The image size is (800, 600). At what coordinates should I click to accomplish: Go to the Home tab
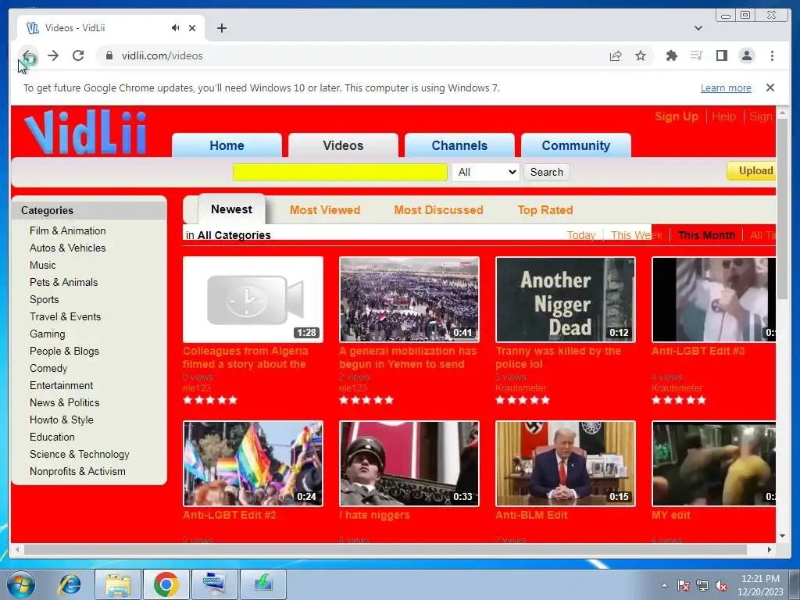tap(227, 145)
